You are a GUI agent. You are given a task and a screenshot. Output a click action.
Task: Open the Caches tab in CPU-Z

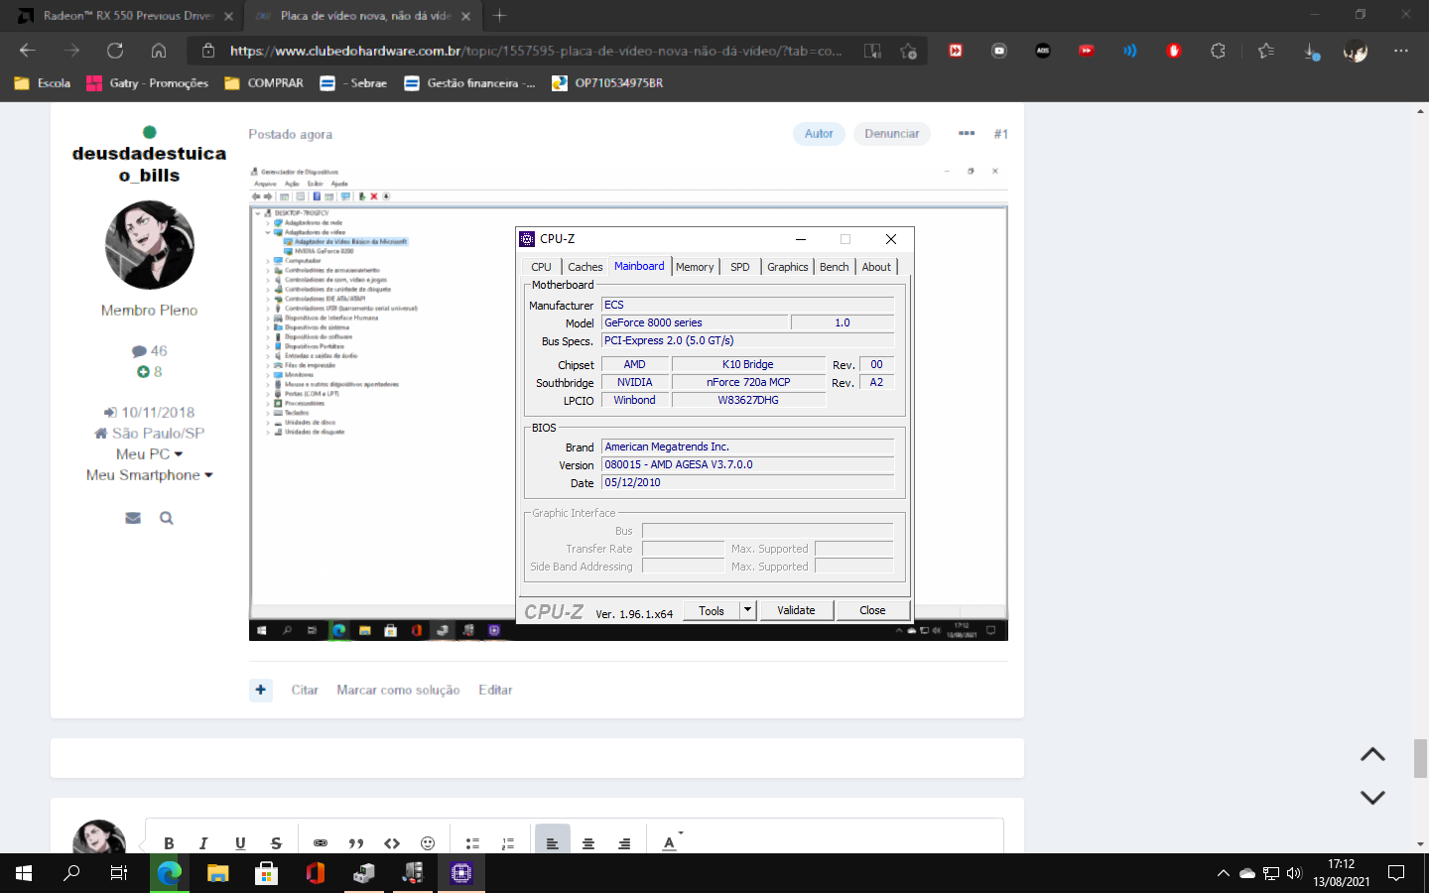(x=585, y=267)
